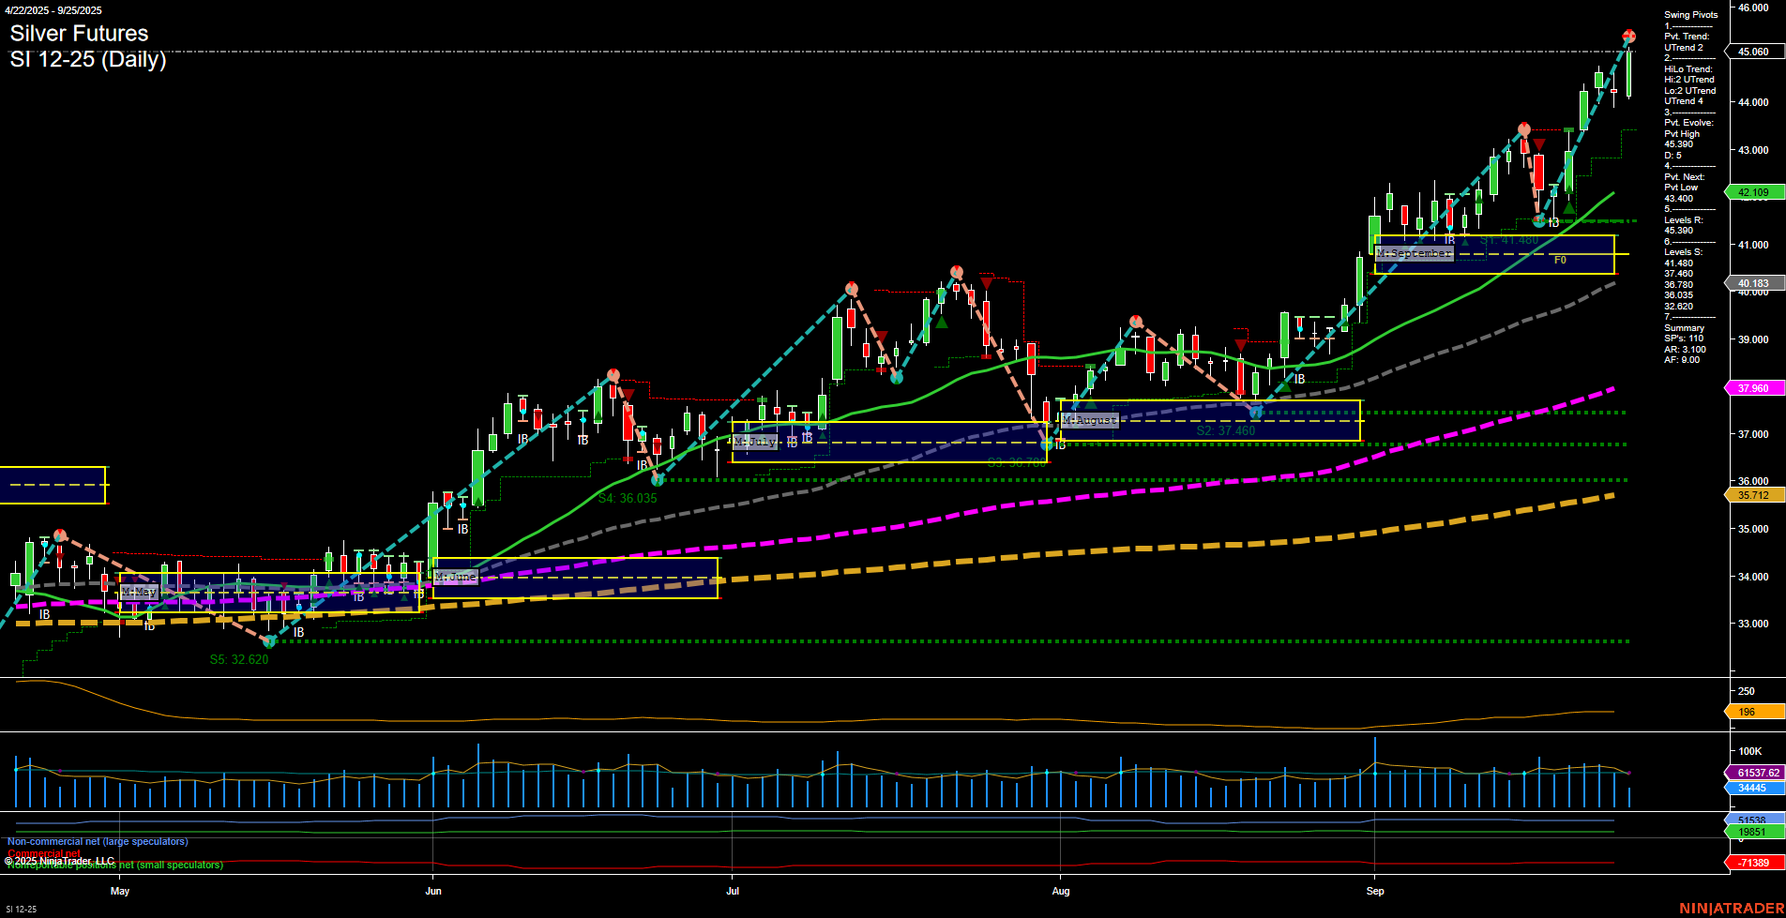Click the orange 35.712 price marker
This screenshot has height=918, width=1786.
coord(1752,494)
